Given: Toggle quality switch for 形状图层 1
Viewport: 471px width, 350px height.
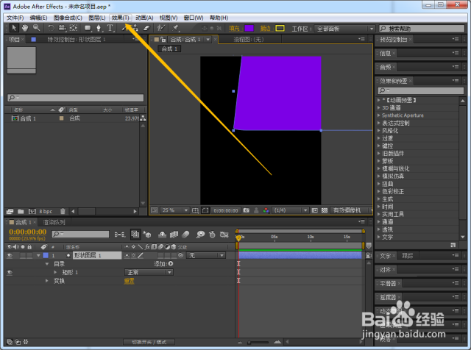Looking at the screenshot, I should pos(141,255).
